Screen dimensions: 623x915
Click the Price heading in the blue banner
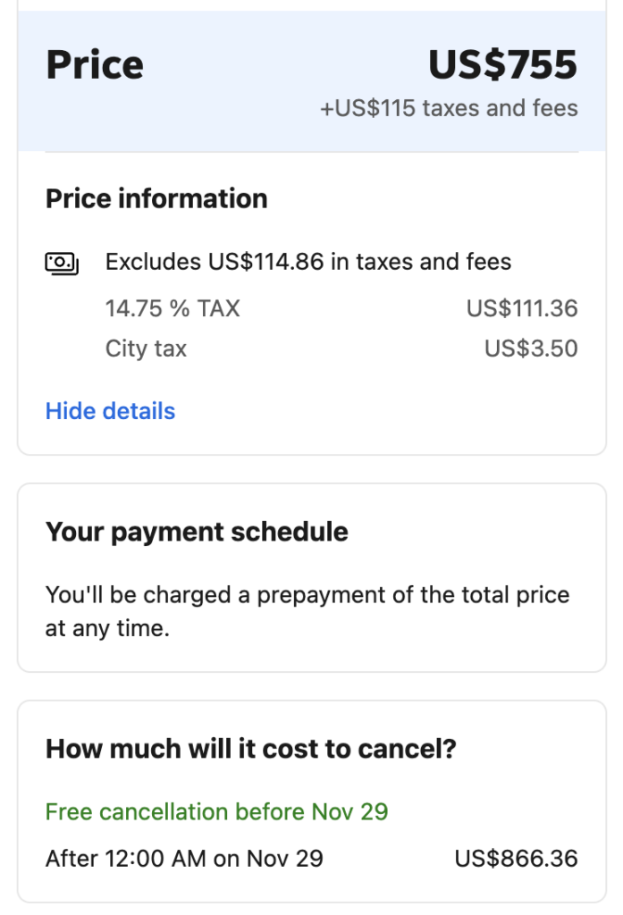tap(95, 65)
